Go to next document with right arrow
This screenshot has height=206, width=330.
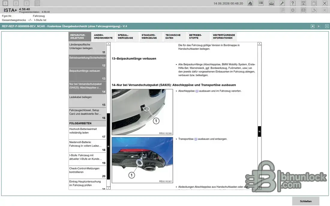pyautogui.click(x=319, y=26)
